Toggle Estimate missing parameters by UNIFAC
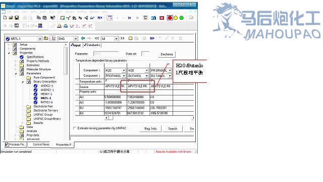Screen dimensions: 323x182 pos(75,128)
